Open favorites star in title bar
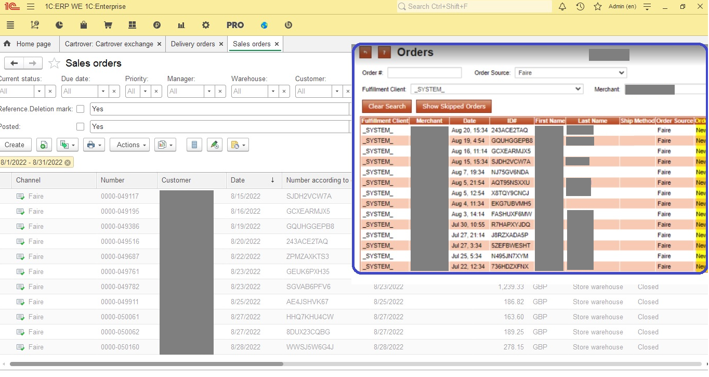 pyautogui.click(x=598, y=7)
